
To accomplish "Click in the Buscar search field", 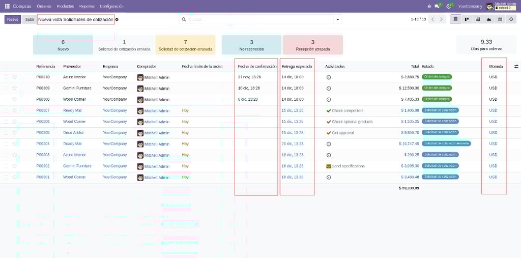I will pyautogui.click(x=261, y=20).
